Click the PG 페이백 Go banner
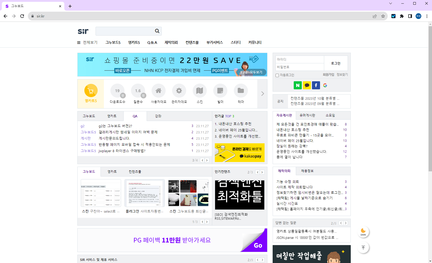This screenshot has height=263, width=432. coord(172,240)
